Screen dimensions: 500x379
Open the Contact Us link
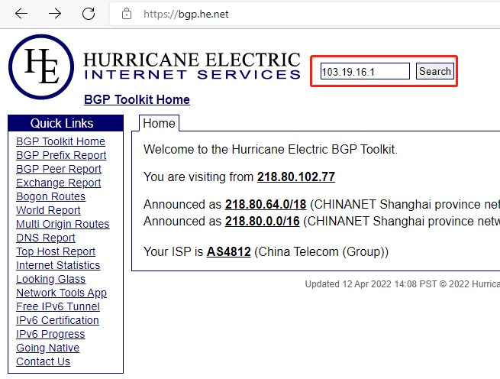[43, 361]
